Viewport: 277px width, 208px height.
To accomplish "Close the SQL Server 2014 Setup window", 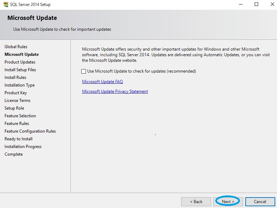I will [x=272, y=4].
